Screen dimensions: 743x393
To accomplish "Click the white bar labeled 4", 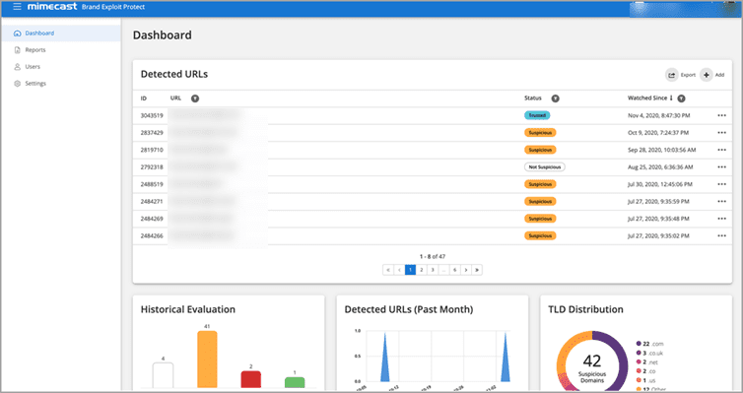I will pyautogui.click(x=163, y=375).
